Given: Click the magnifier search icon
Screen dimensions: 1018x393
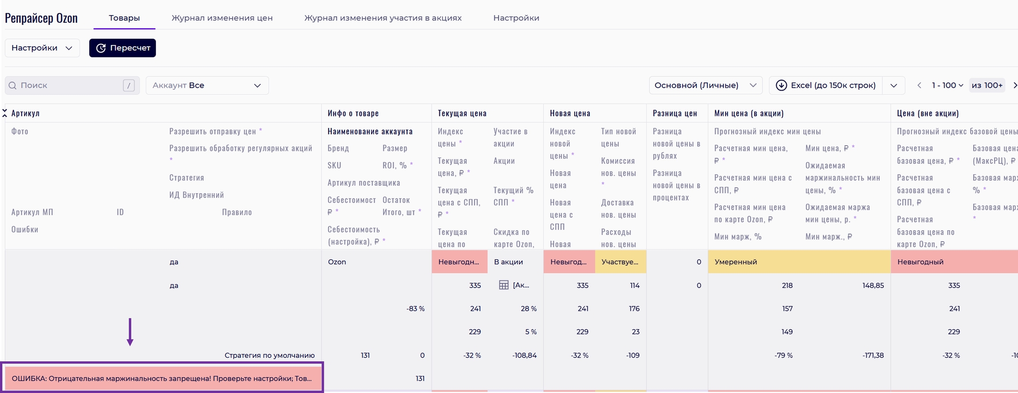Looking at the screenshot, I should pyautogui.click(x=13, y=86).
